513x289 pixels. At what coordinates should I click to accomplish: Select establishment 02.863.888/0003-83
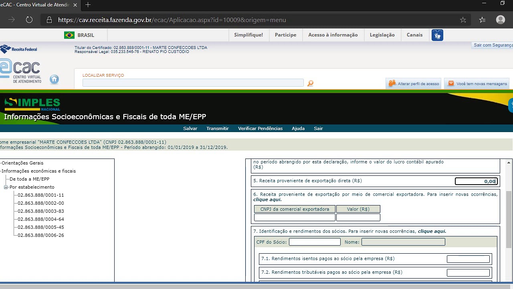coord(41,211)
